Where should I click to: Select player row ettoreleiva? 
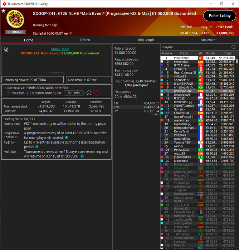point(198,62)
